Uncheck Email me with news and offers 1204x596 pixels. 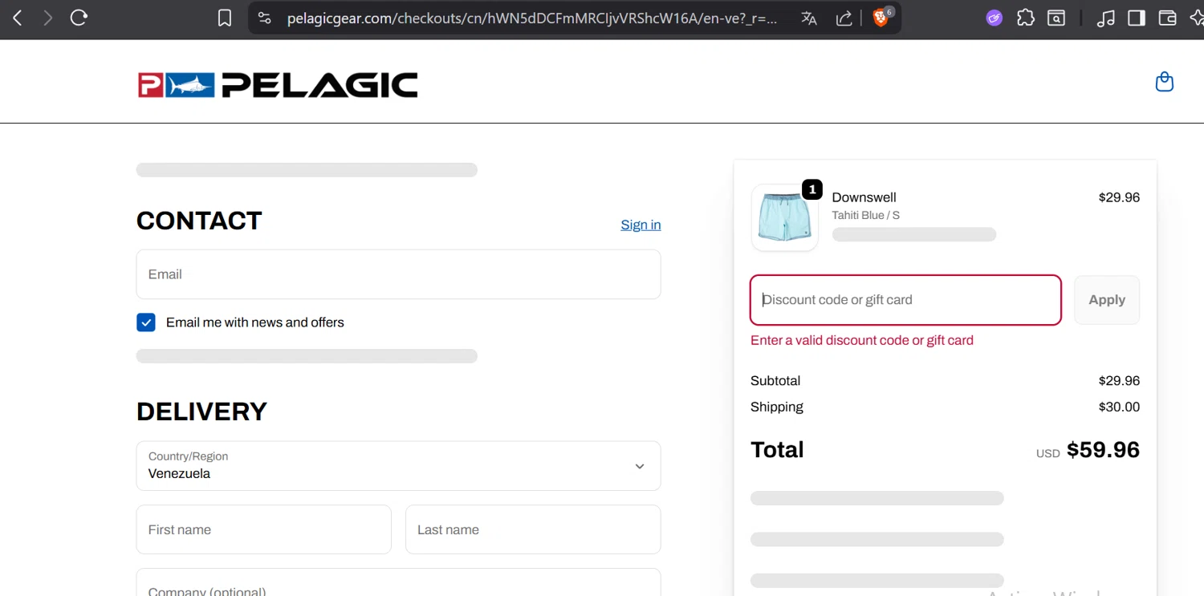pos(146,322)
